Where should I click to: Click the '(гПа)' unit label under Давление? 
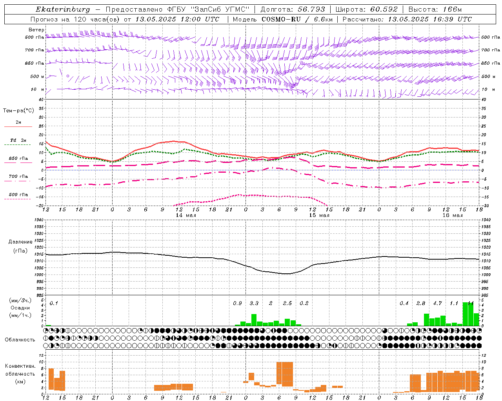pyautogui.click(x=20, y=251)
